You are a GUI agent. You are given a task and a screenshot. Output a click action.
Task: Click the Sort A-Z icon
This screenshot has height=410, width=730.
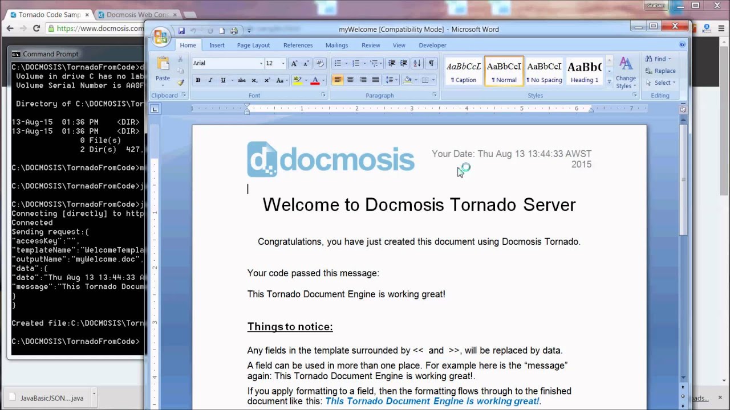tap(417, 63)
